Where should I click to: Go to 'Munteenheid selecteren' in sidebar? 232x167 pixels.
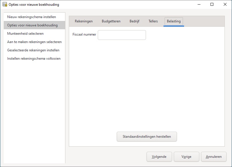click(x=26, y=34)
